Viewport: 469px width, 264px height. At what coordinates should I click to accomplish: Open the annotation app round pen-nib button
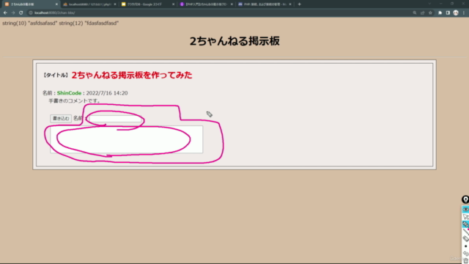465,199
